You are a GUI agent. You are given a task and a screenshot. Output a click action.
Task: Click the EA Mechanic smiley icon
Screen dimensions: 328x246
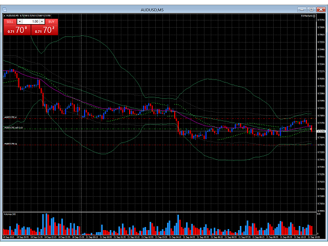click(x=314, y=16)
